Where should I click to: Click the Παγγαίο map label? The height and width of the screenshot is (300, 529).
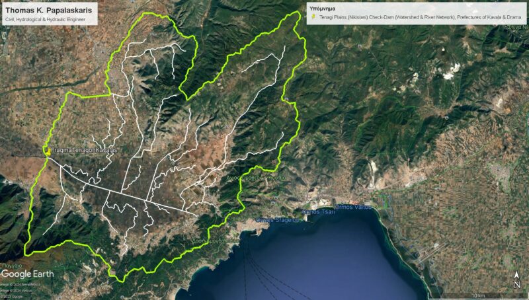point(11,265)
